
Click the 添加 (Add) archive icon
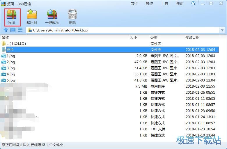[x=12, y=15]
